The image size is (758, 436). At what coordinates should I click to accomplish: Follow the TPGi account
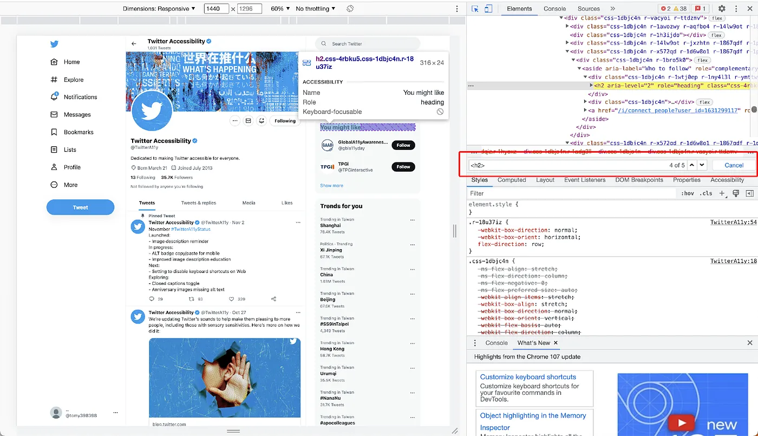click(403, 167)
